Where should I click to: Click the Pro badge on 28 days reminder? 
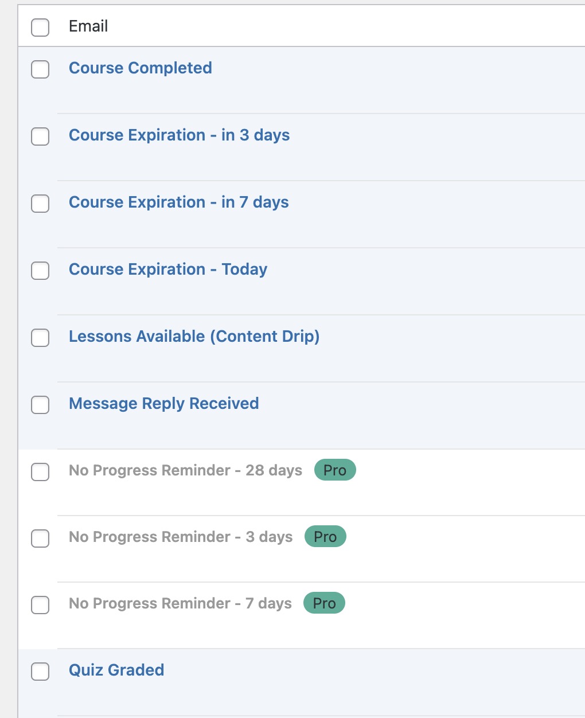point(335,470)
